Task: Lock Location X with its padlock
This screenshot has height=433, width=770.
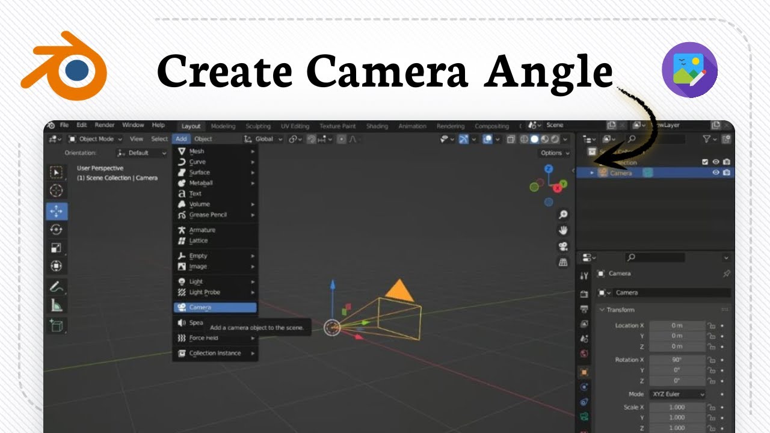Action: click(x=711, y=325)
